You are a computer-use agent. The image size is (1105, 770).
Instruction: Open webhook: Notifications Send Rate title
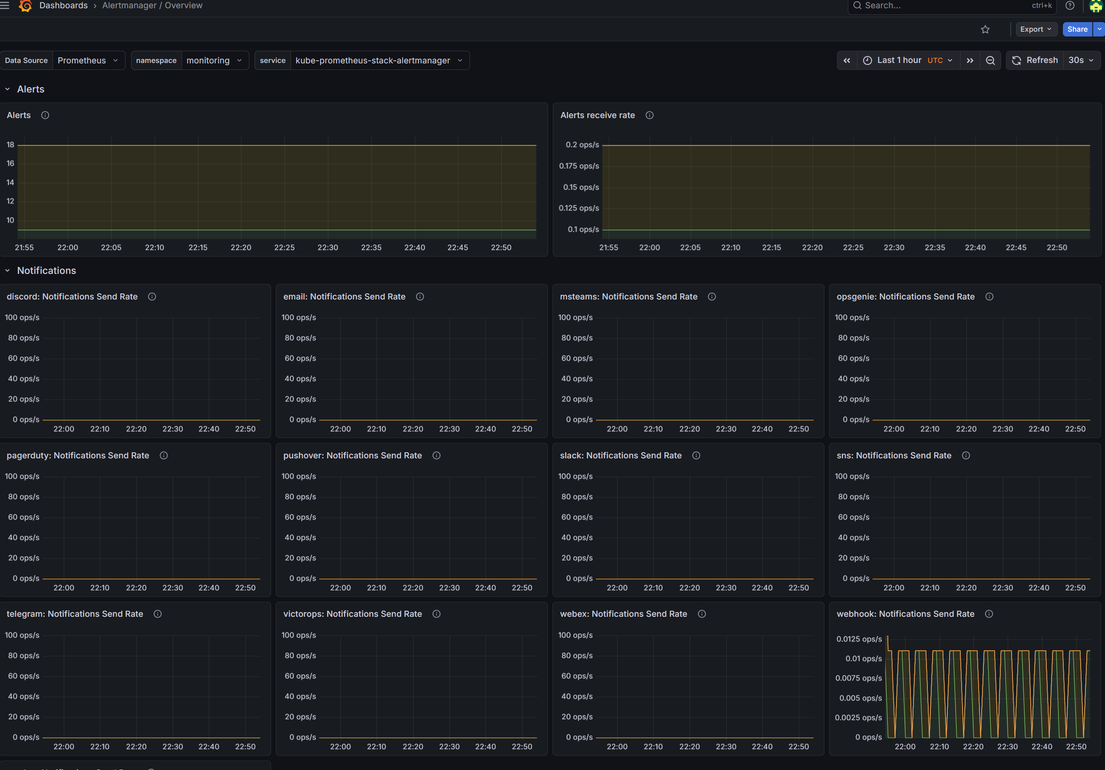tap(905, 614)
